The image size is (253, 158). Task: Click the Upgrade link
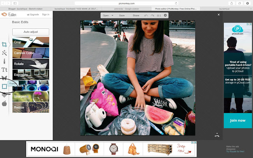coord(33,15)
